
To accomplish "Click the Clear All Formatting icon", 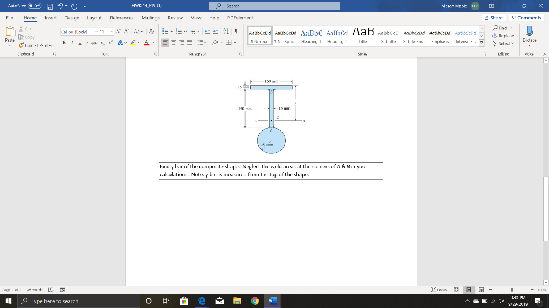I will [x=152, y=32].
